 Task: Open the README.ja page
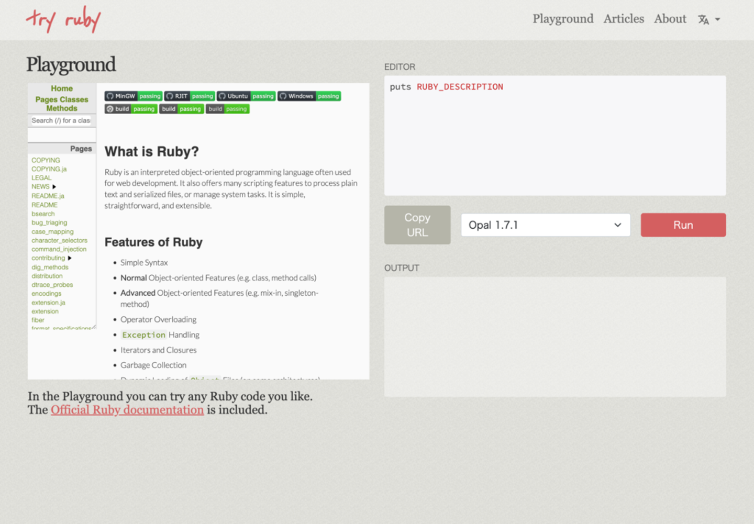(x=48, y=196)
